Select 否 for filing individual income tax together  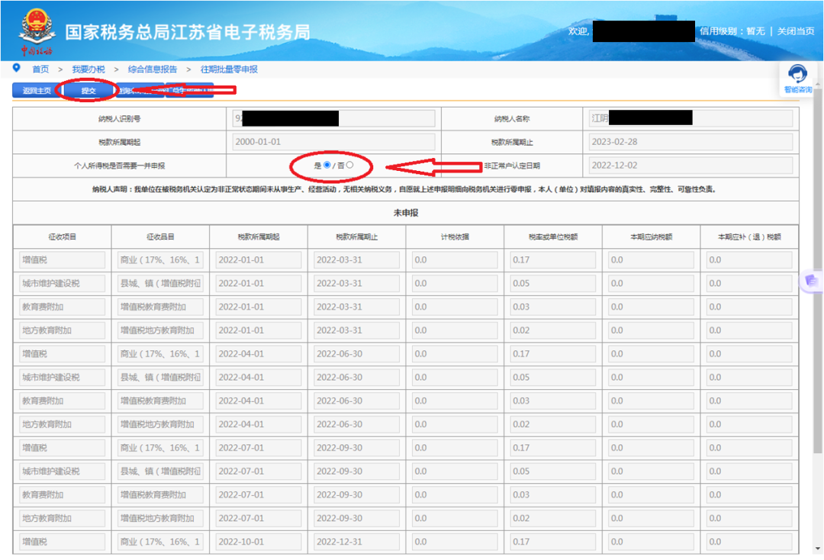click(349, 165)
